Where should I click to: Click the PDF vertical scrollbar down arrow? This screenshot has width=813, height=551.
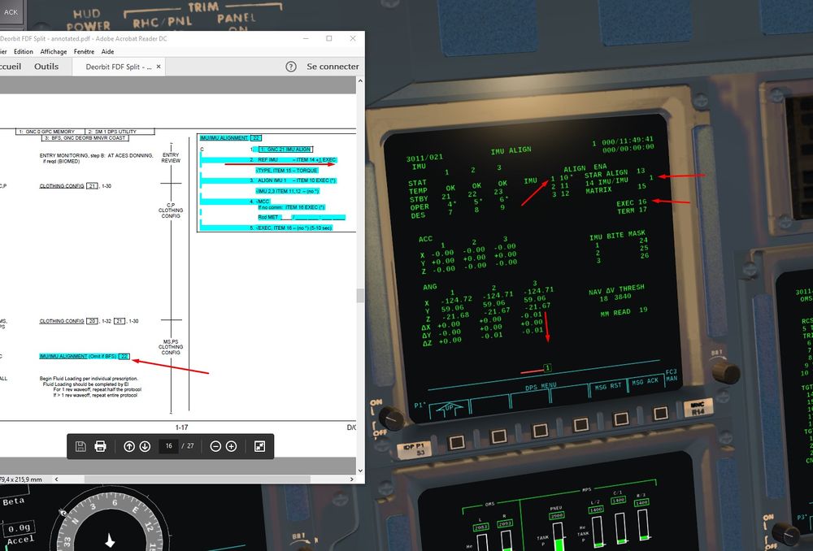[x=360, y=471]
